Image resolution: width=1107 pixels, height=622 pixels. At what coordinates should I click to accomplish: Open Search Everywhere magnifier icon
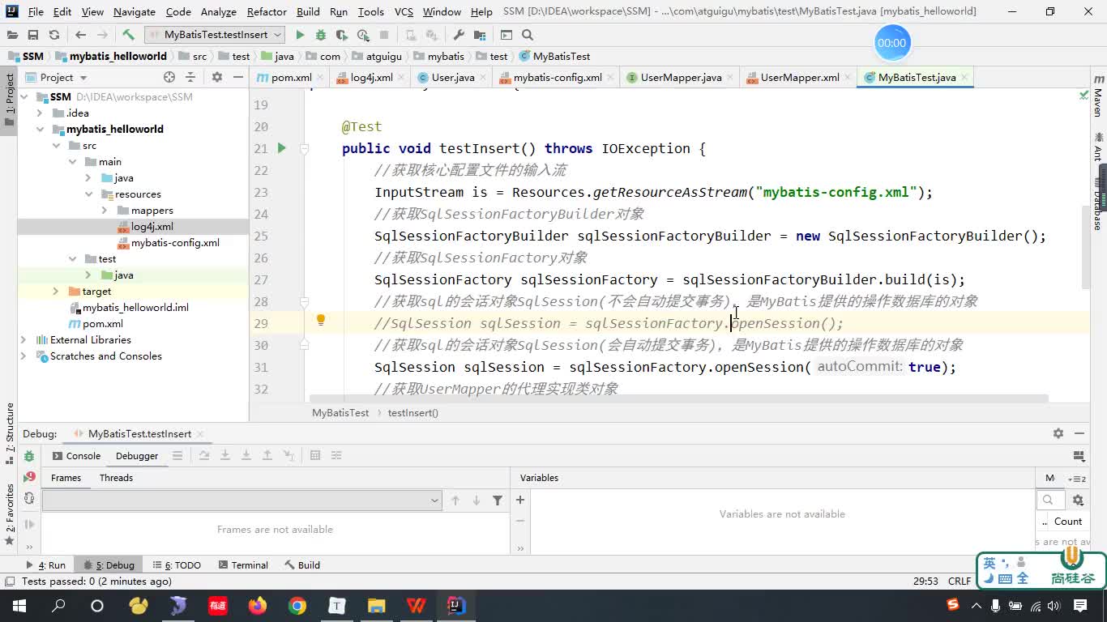(528, 35)
